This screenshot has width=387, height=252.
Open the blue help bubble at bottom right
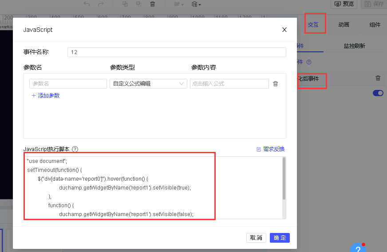(x=358, y=248)
